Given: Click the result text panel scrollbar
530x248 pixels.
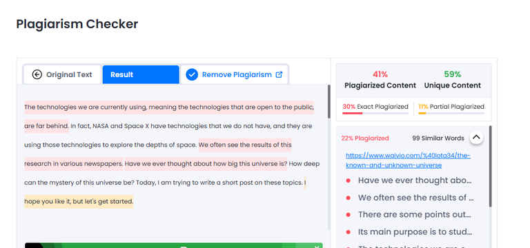Looking at the screenshot, I should click(x=329, y=101).
